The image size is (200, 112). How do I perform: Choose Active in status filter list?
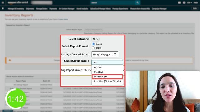107,67
